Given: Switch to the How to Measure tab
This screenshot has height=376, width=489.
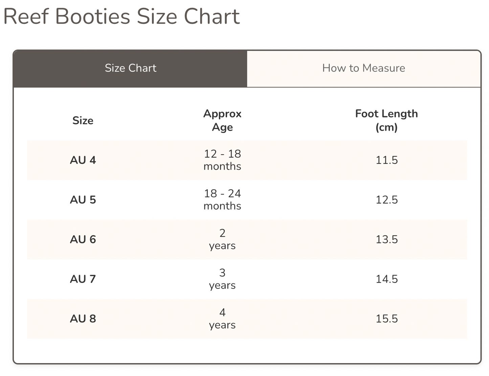Looking at the screenshot, I should point(363,68).
